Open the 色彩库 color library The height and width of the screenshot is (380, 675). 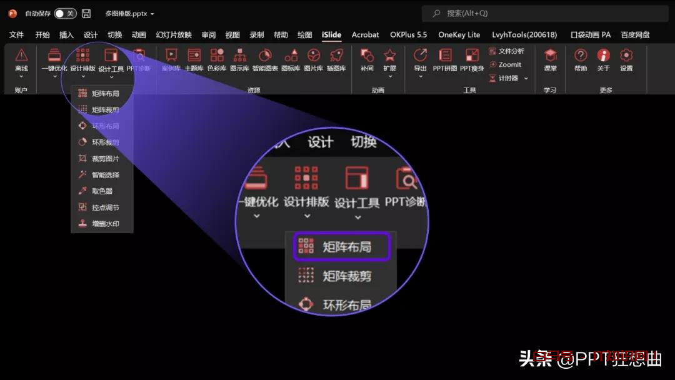(217, 59)
